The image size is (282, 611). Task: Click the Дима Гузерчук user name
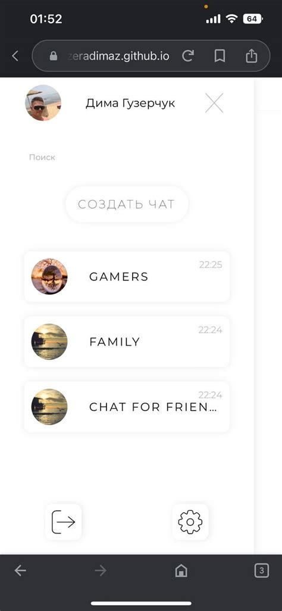click(x=130, y=103)
